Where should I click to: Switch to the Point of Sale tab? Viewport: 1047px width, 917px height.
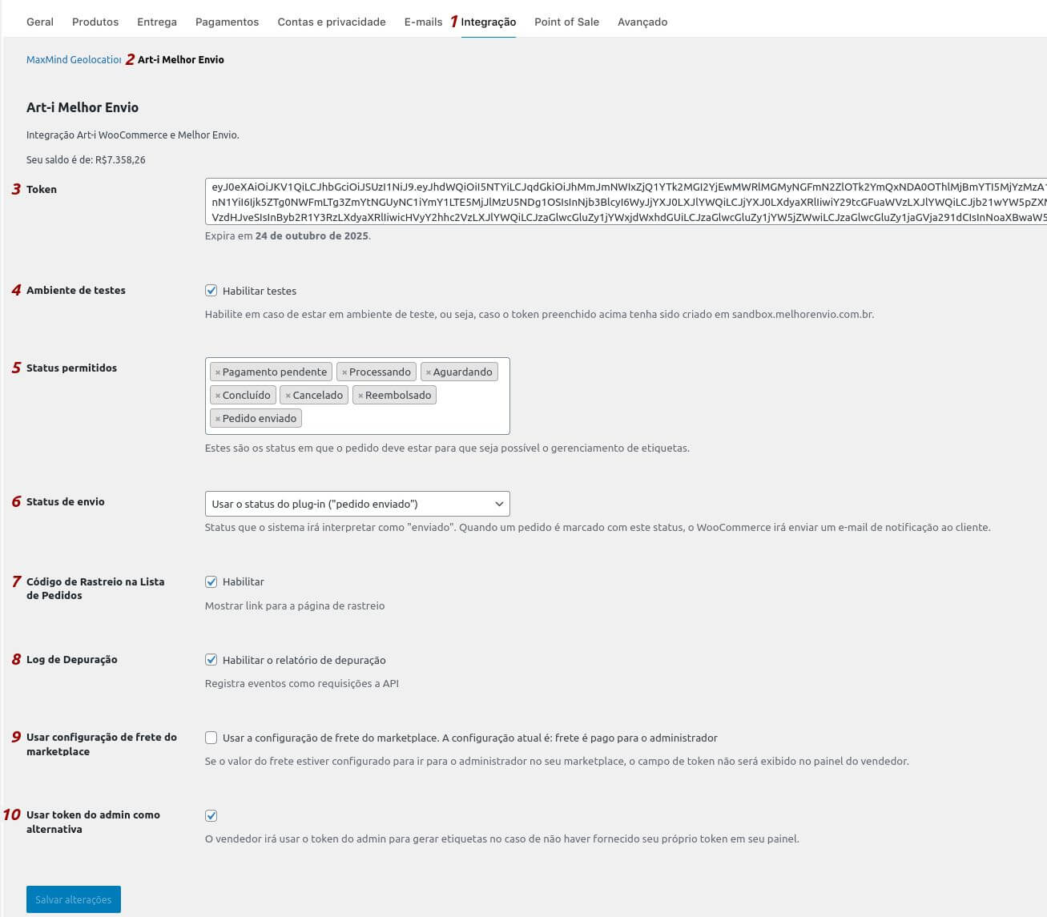[x=566, y=22]
